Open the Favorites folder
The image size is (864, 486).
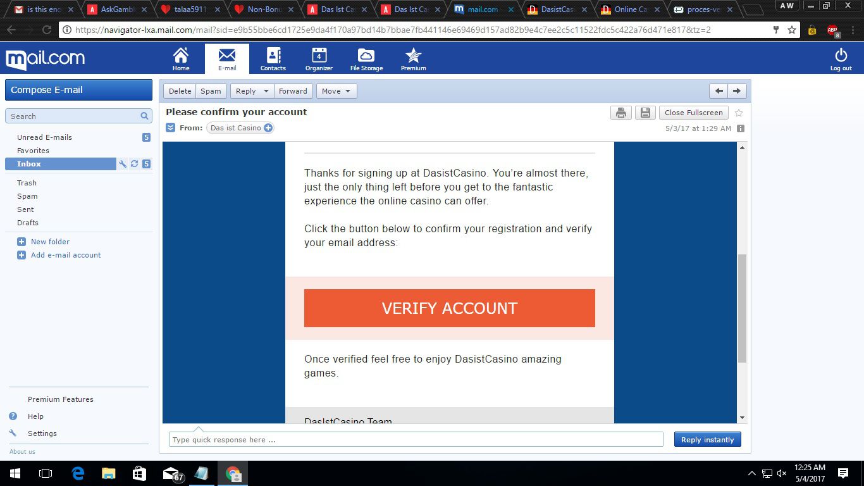[33, 151]
